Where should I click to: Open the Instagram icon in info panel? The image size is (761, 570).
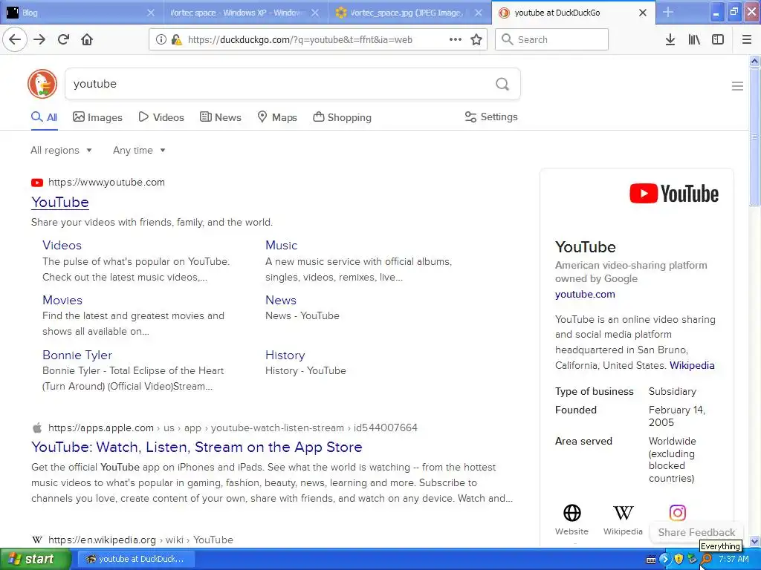[x=678, y=513]
